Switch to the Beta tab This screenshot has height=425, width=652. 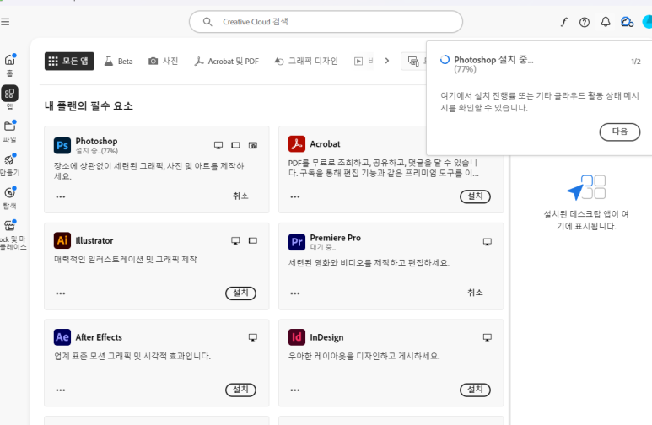pyautogui.click(x=119, y=61)
